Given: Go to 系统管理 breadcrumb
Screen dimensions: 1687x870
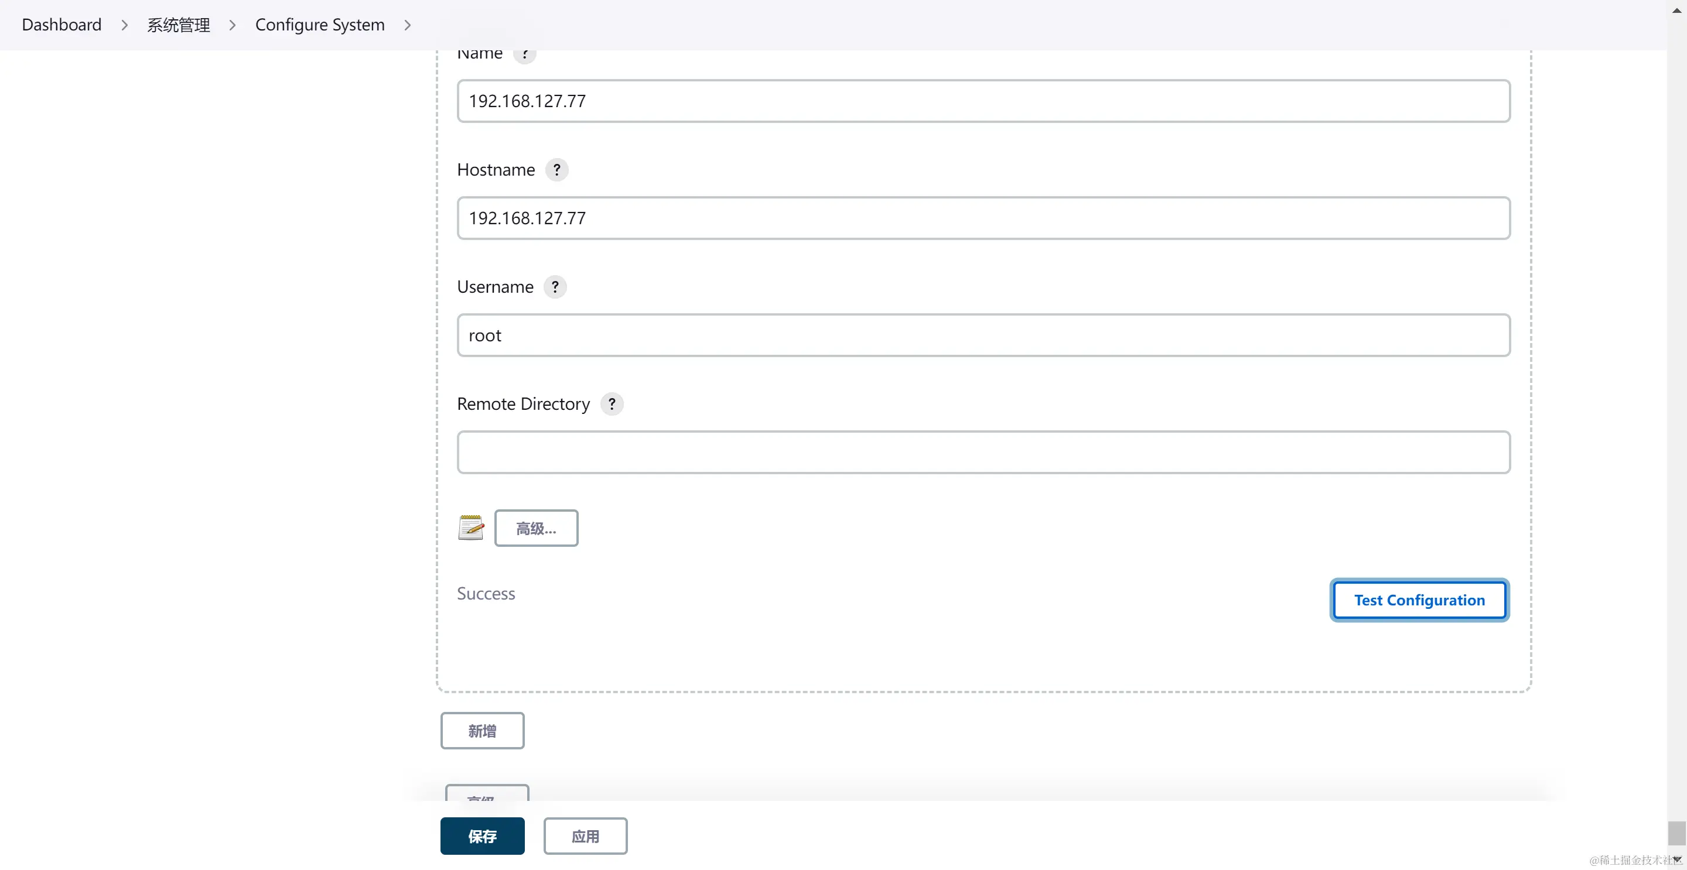Looking at the screenshot, I should coord(178,25).
